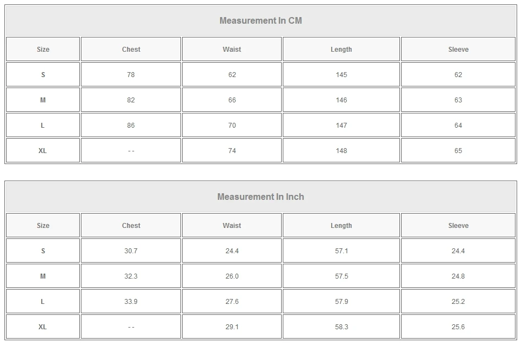Image resolution: width=521 pixels, height=343 pixels.
Task: Click the Length header in the CM table
Action: [x=341, y=50]
